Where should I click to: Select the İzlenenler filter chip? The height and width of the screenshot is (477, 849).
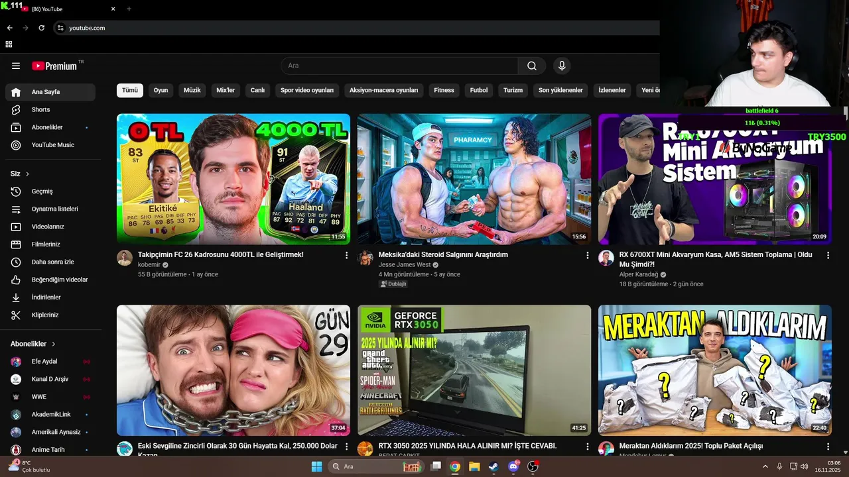[612, 90]
